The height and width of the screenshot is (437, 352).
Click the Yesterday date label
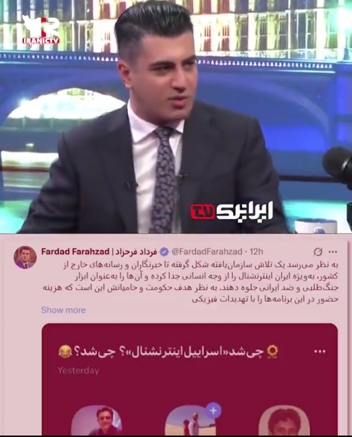click(x=79, y=371)
